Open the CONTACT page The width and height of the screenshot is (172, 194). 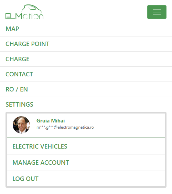[19, 74]
